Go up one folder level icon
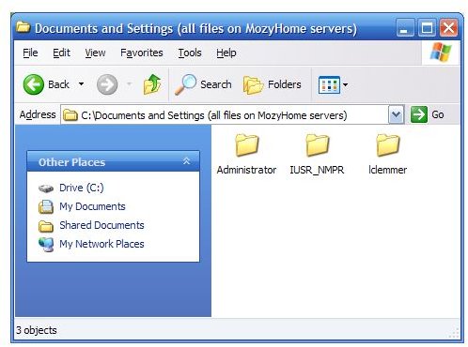This screenshot has height=347, width=468. pyautogui.click(x=152, y=84)
